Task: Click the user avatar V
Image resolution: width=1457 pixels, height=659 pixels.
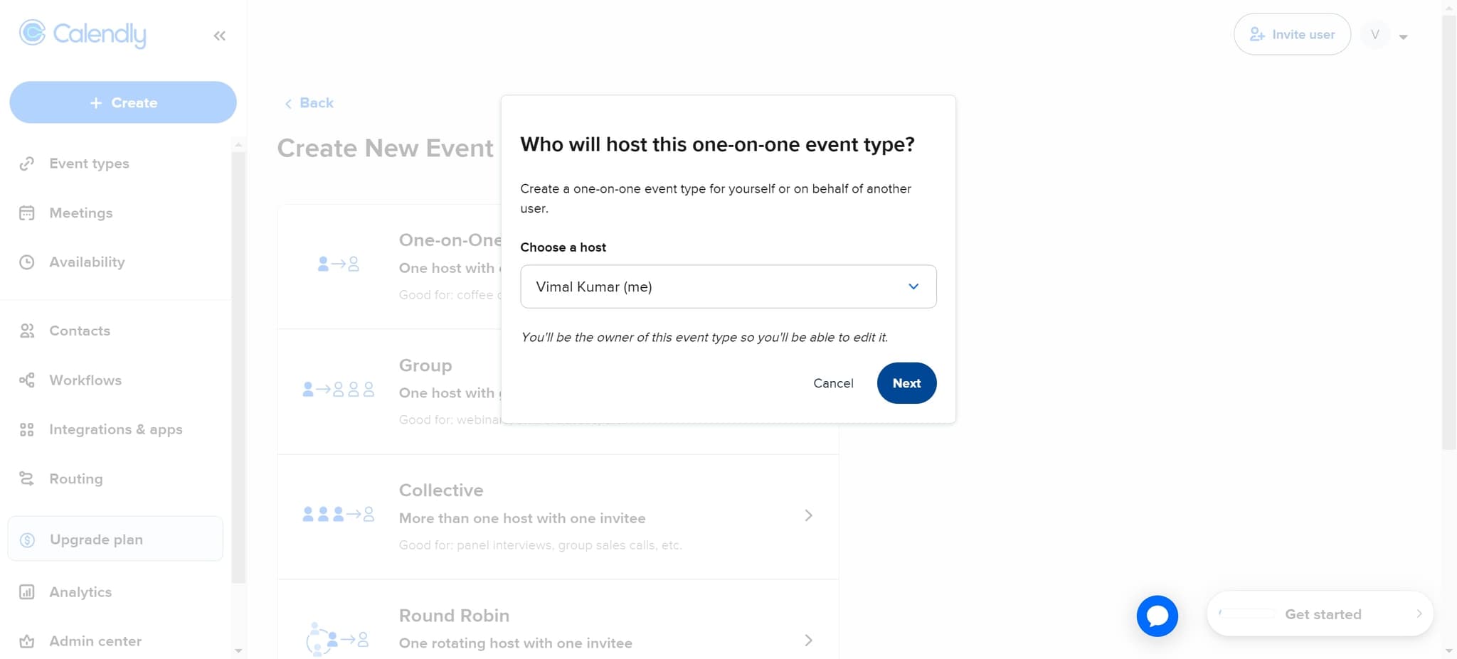Action: (1374, 35)
